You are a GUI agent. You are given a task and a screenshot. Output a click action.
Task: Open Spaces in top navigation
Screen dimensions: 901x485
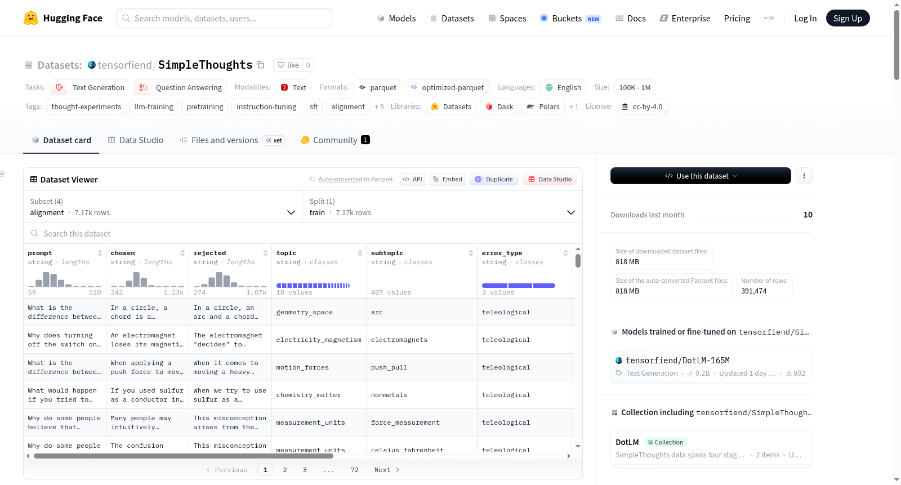pyautogui.click(x=507, y=18)
